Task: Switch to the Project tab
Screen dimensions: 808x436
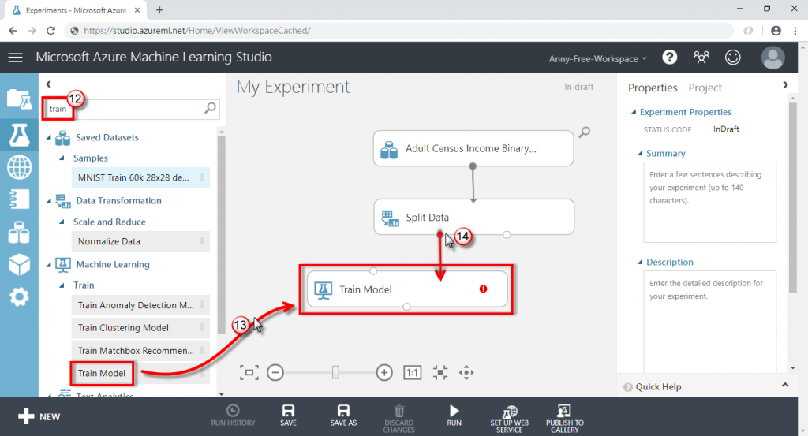Action: (x=705, y=88)
